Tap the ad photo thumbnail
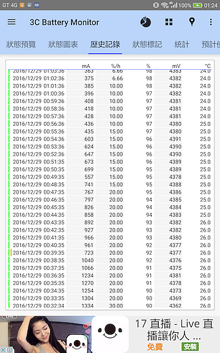This screenshot has height=353, width=220. pyautogui.click(x=46, y=335)
